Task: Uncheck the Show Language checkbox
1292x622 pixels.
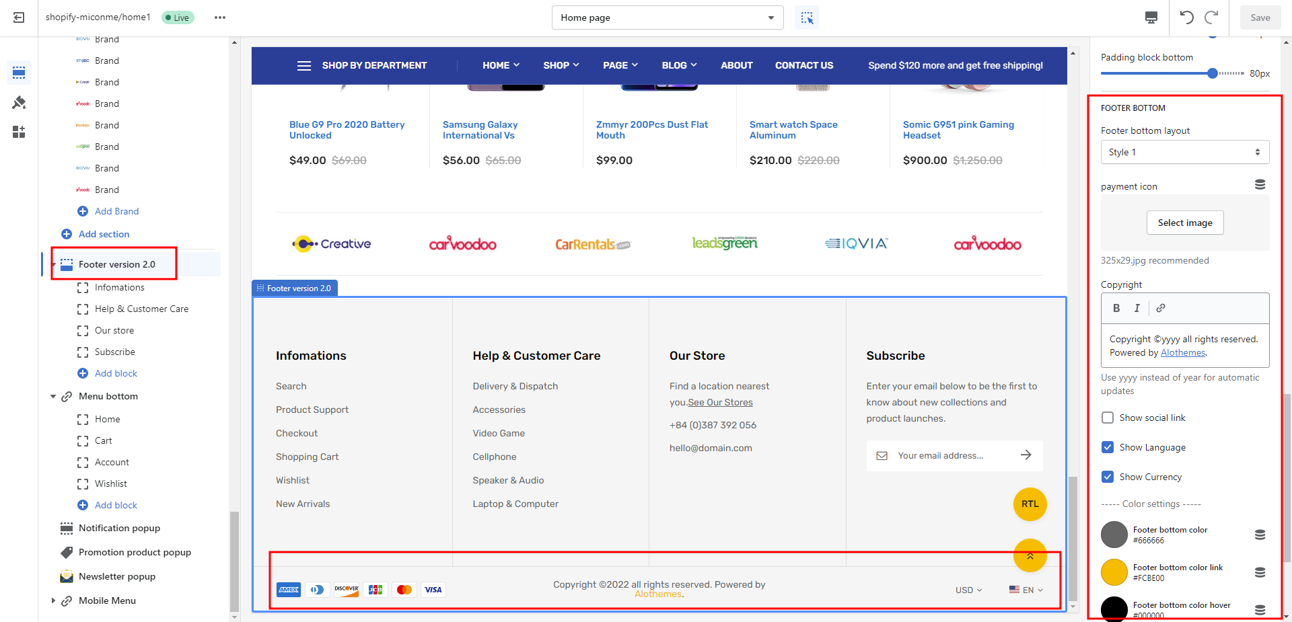Action: (x=1108, y=447)
